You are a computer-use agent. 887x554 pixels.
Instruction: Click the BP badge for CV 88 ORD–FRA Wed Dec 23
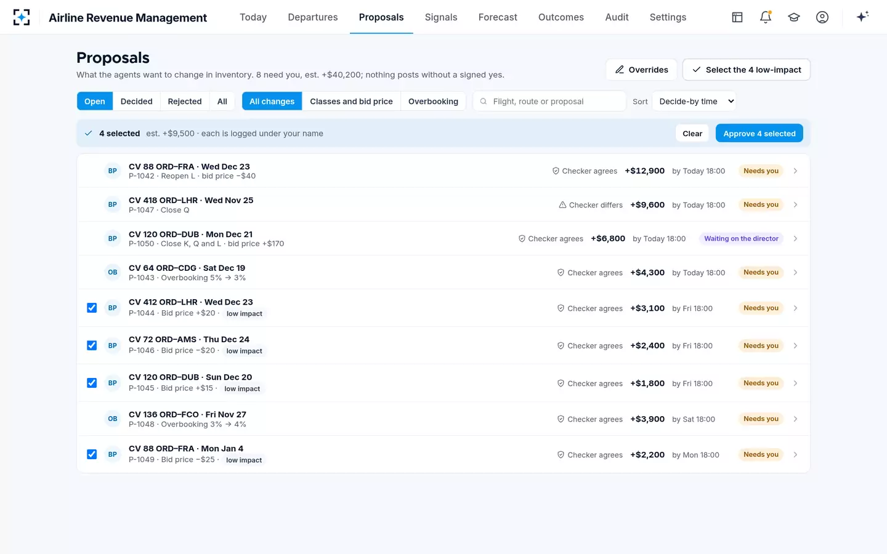click(x=113, y=171)
